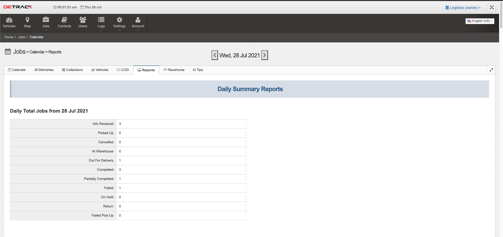
Task: Switch to the COD tab
Action: pyautogui.click(x=123, y=70)
